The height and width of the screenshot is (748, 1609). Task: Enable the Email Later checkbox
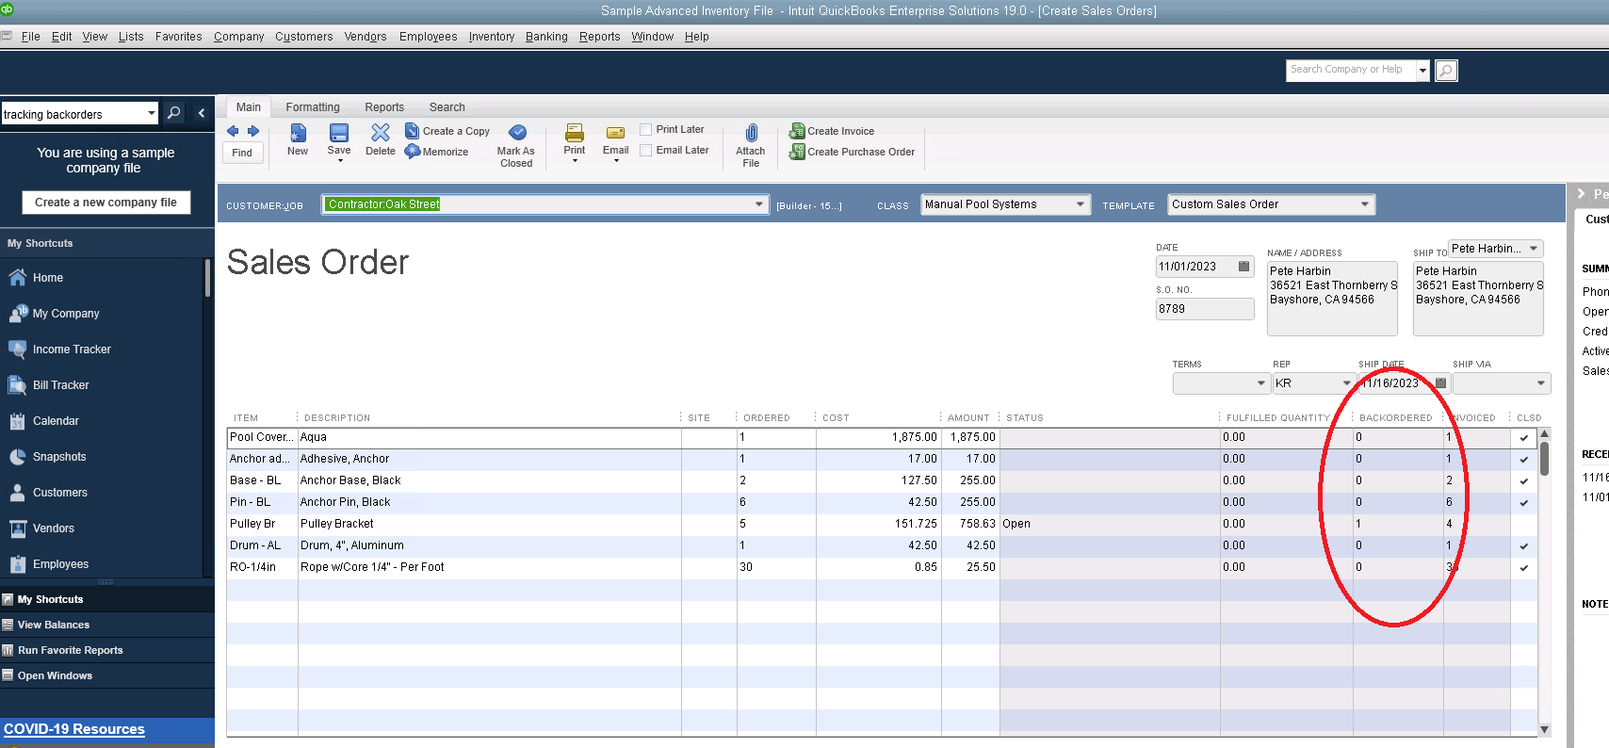click(x=646, y=151)
